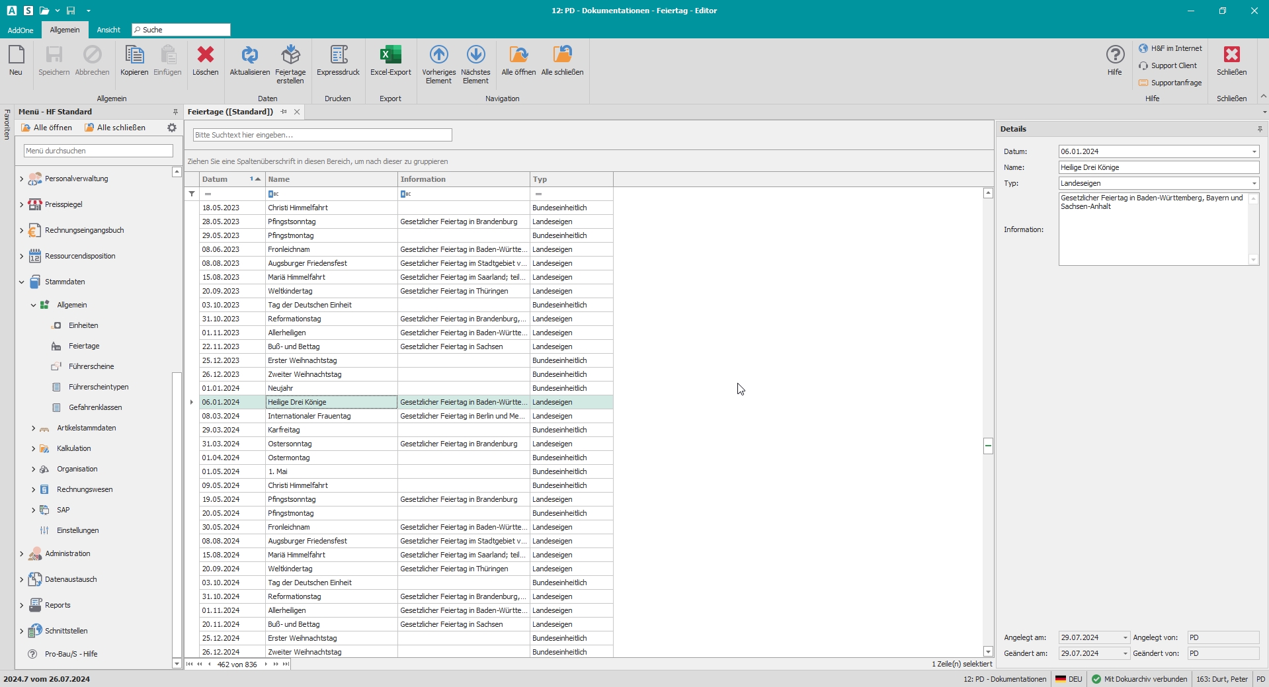Click the Expressdruck print icon
1269x687 pixels.
tap(338, 56)
